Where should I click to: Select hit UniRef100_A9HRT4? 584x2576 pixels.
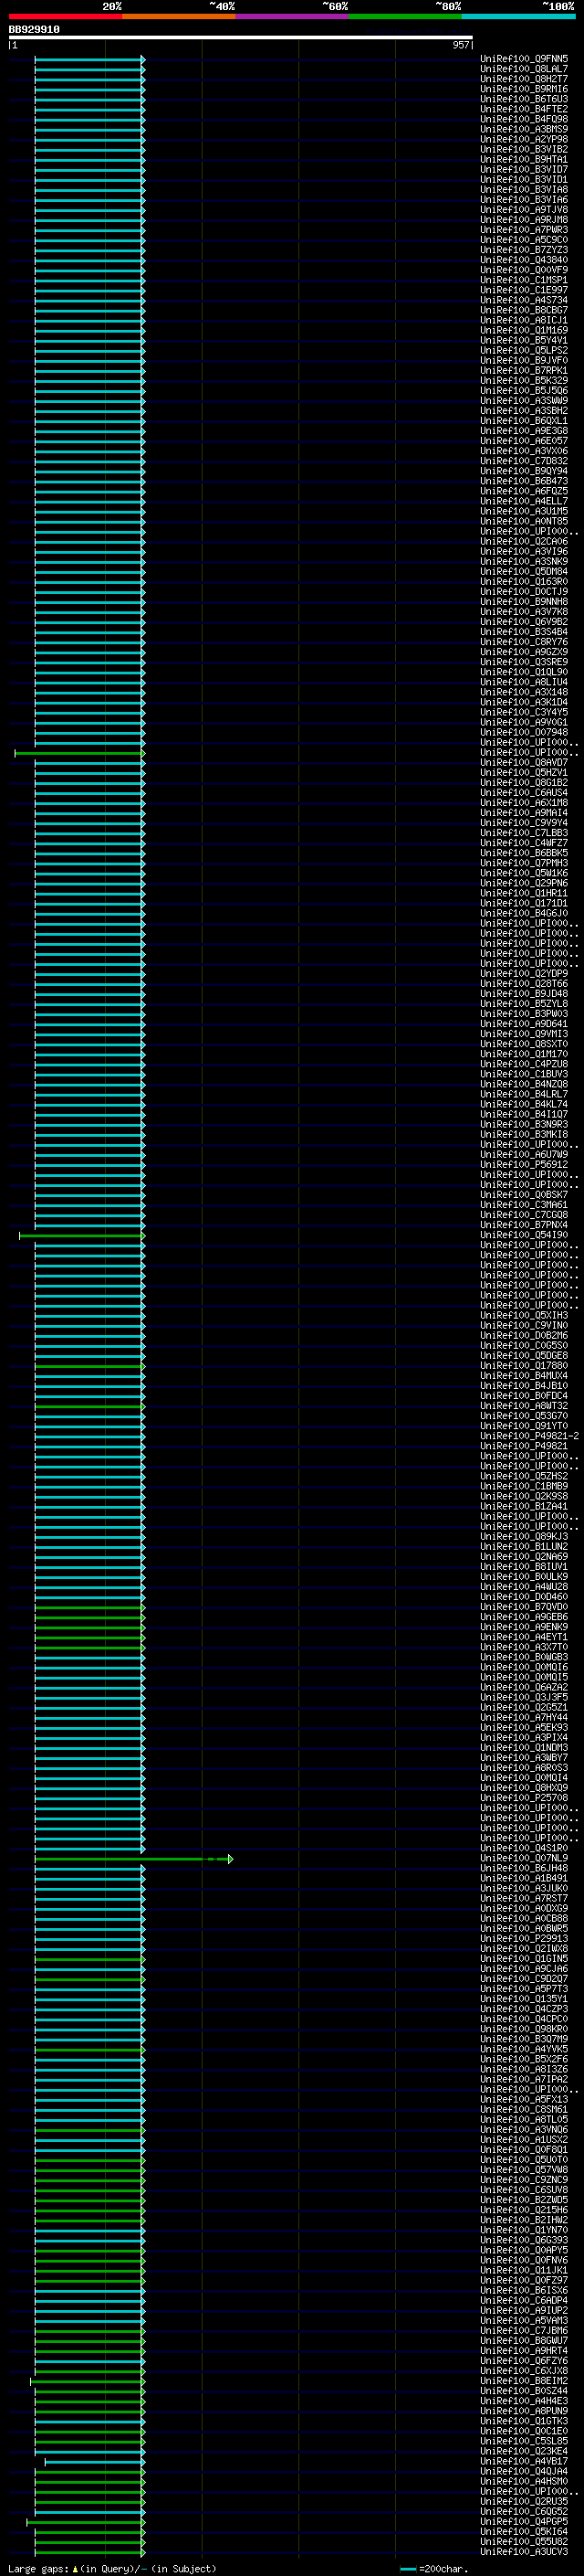[x=524, y=2351]
